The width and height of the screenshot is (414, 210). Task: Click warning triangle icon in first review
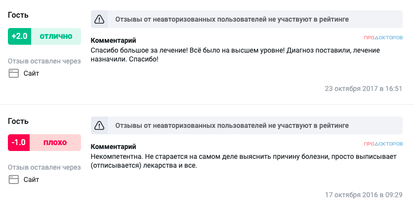pyautogui.click(x=99, y=19)
